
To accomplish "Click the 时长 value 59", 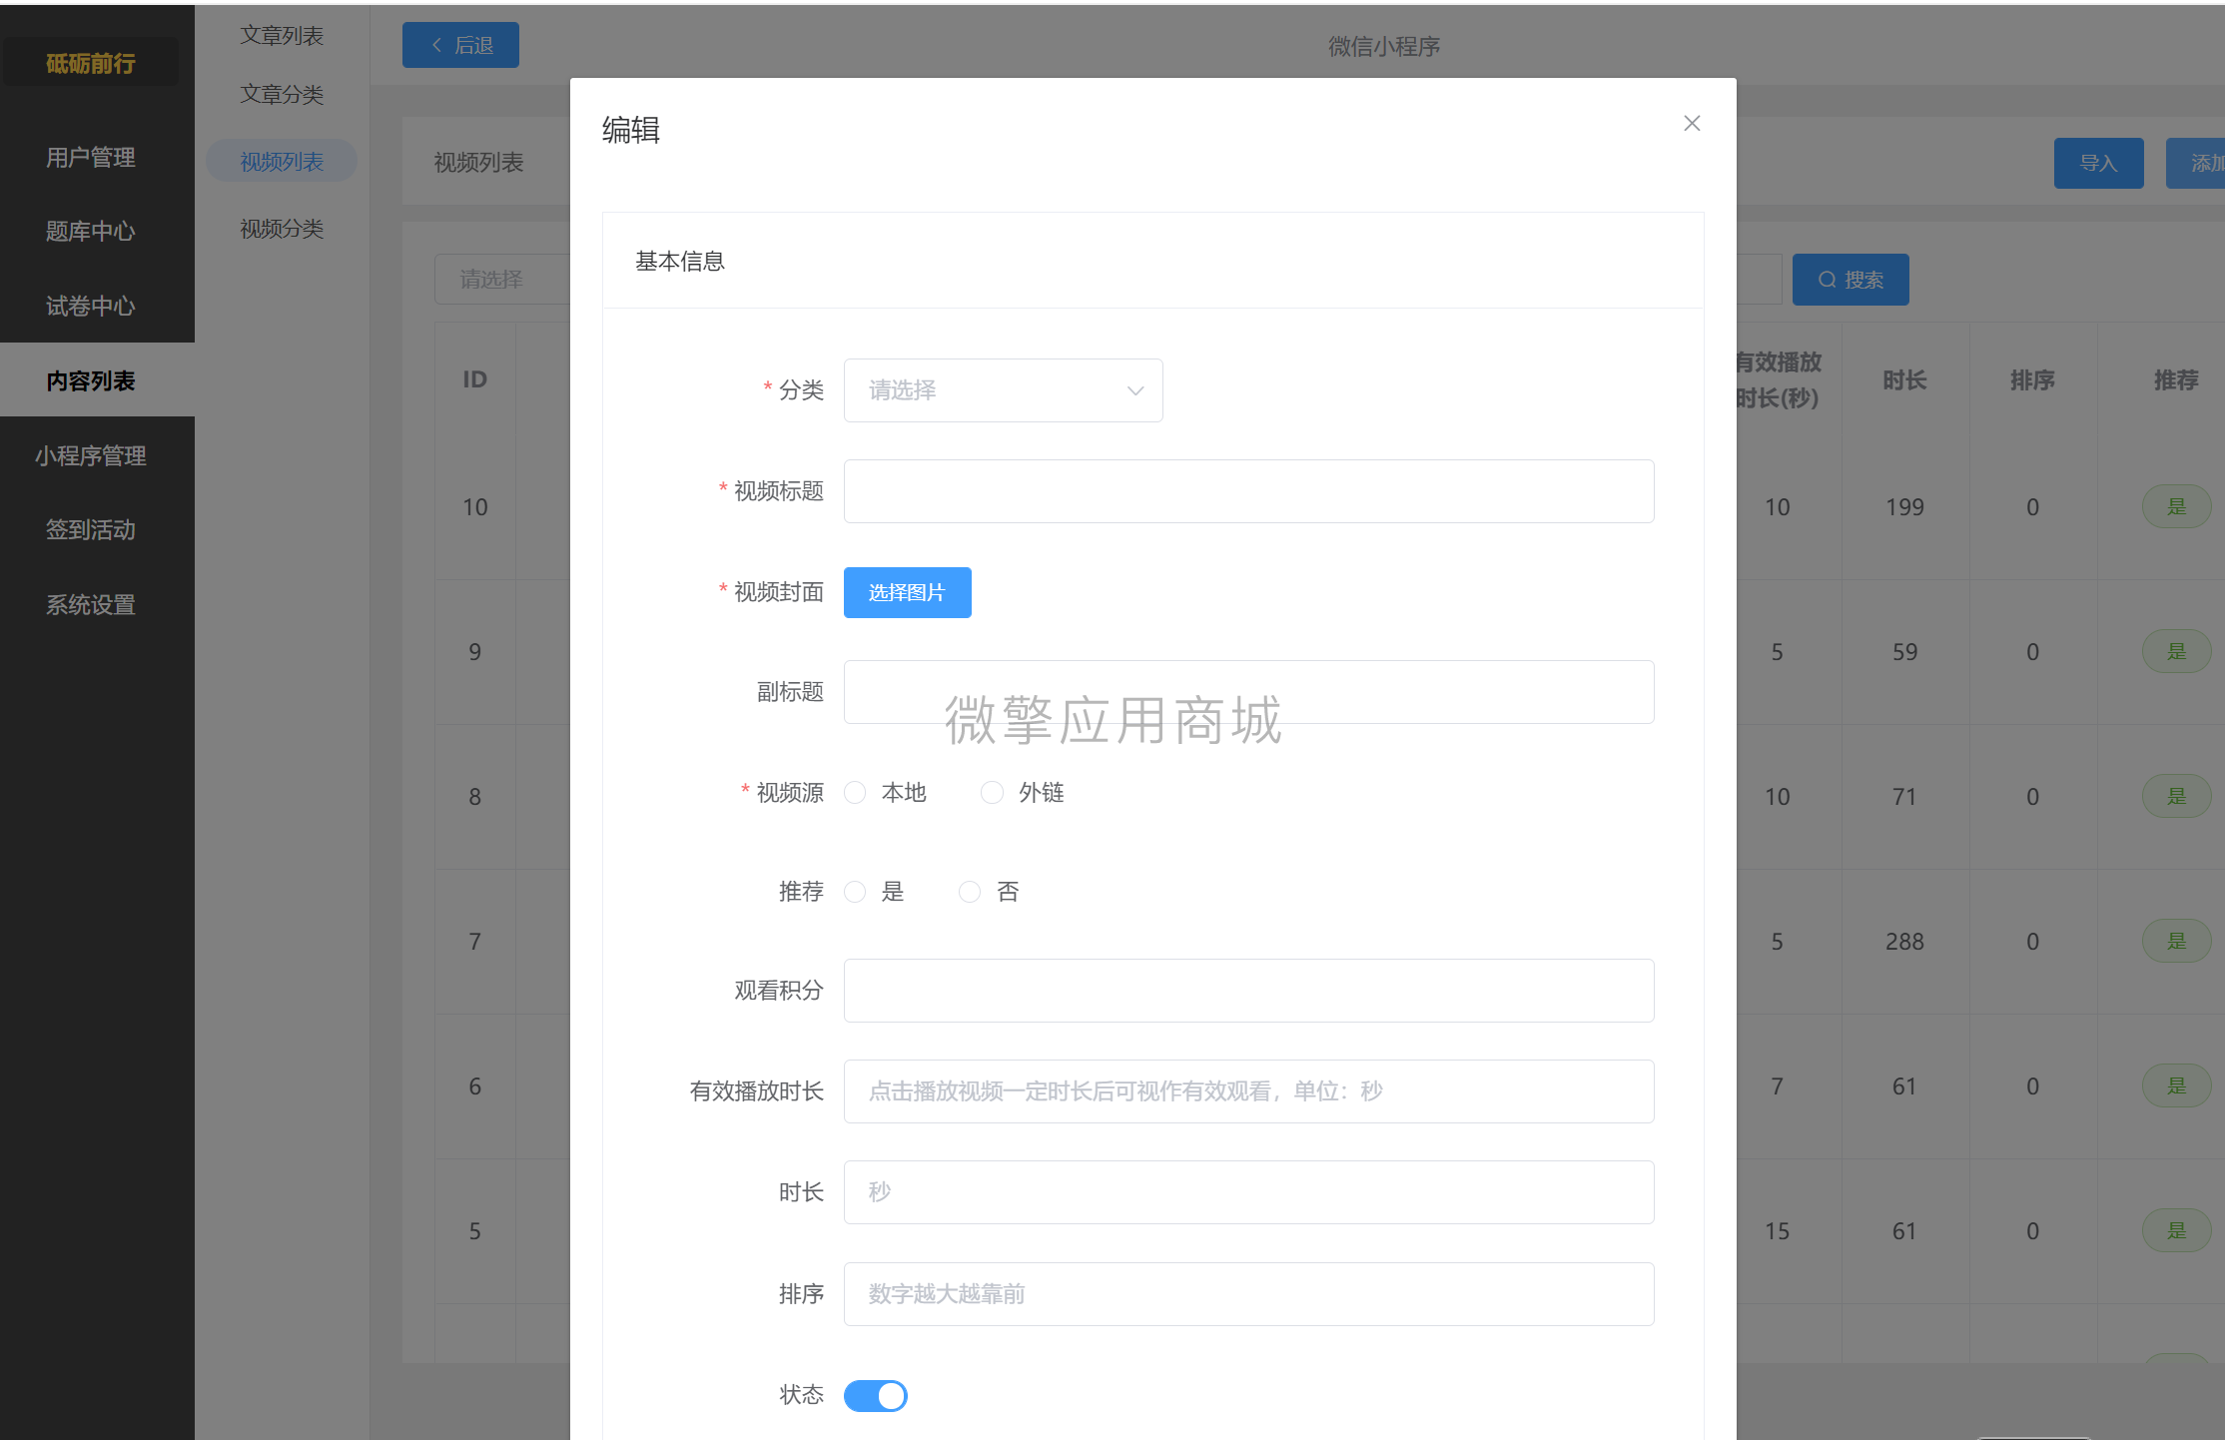I will [1904, 652].
